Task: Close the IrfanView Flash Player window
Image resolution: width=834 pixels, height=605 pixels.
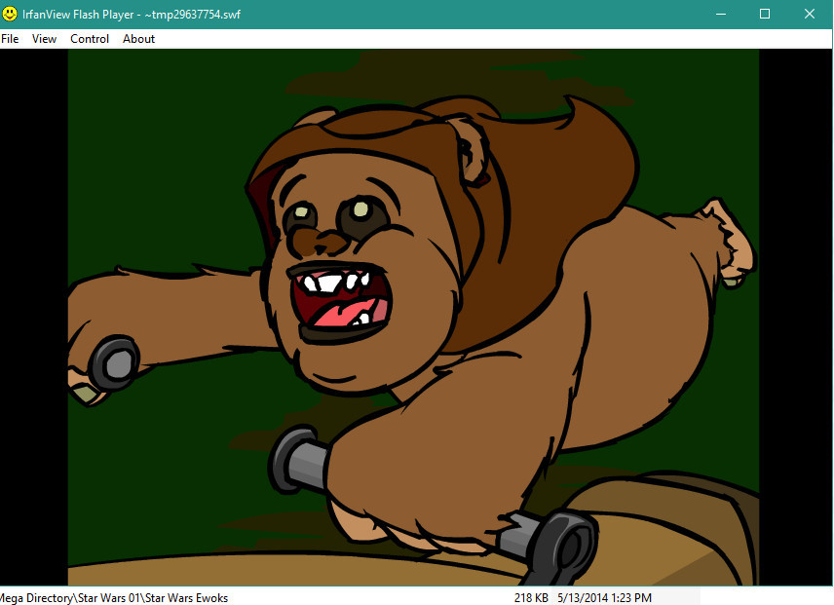Action: click(x=810, y=14)
